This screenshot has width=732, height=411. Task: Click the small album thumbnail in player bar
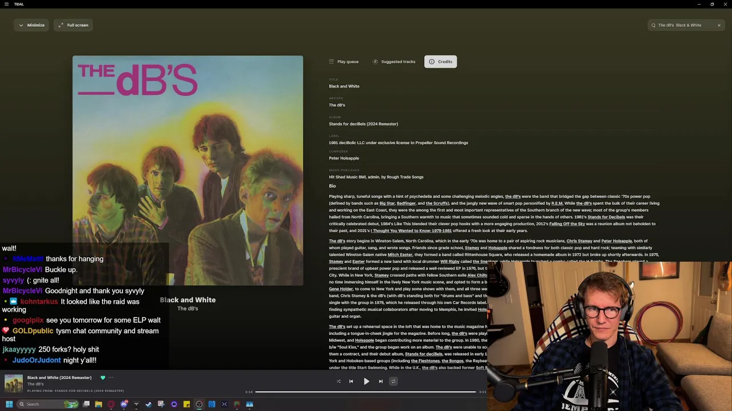tap(14, 384)
